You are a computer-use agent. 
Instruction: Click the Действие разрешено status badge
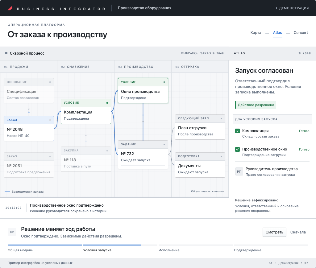pos(256,105)
